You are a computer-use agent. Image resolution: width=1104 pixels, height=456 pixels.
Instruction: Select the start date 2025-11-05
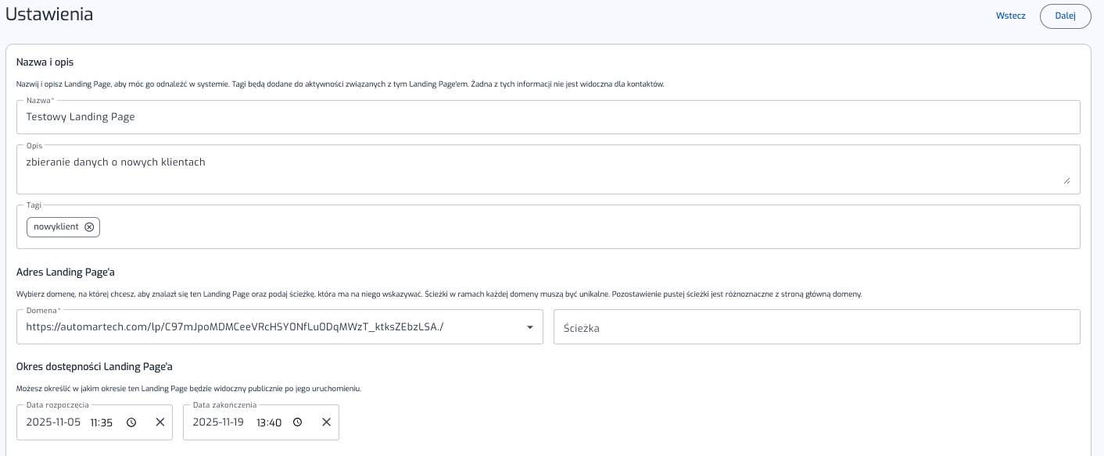tap(53, 422)
